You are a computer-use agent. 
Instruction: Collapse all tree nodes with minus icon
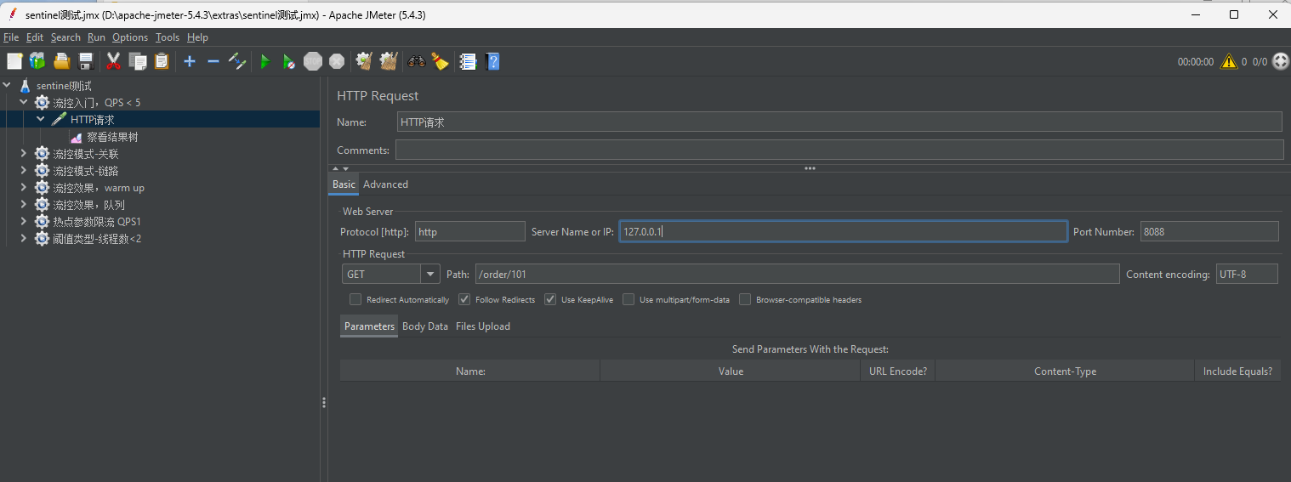click(x=213, y=61)
